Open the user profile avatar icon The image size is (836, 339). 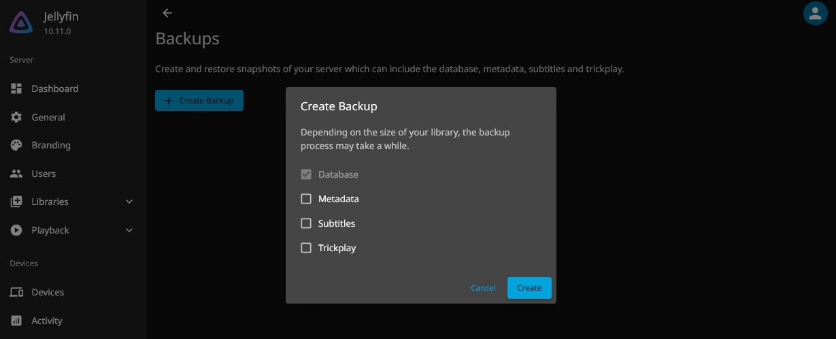click(x=814, y=14)
